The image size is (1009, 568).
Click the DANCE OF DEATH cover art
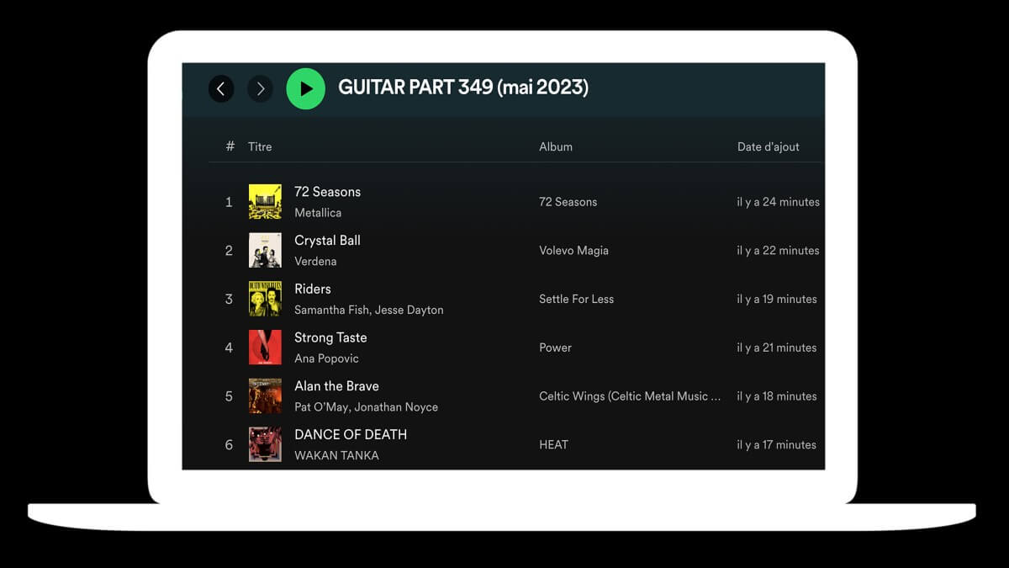pos(265,444)
